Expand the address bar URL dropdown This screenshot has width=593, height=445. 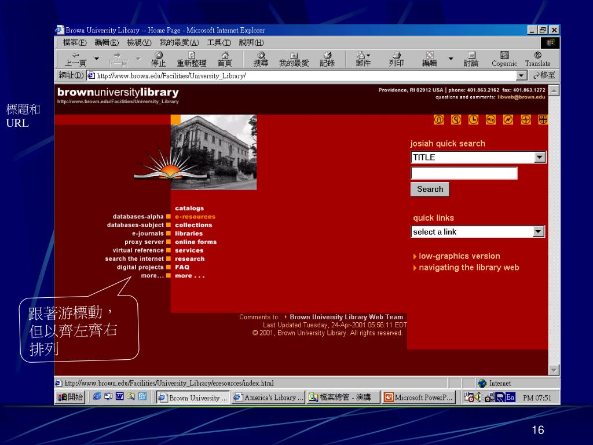pos(522,76)
